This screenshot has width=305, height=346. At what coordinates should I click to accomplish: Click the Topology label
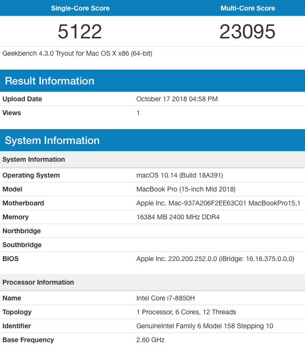pos(17,312)
